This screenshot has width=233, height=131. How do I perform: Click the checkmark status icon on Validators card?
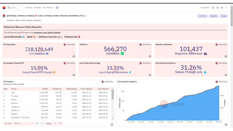point(150,56)
